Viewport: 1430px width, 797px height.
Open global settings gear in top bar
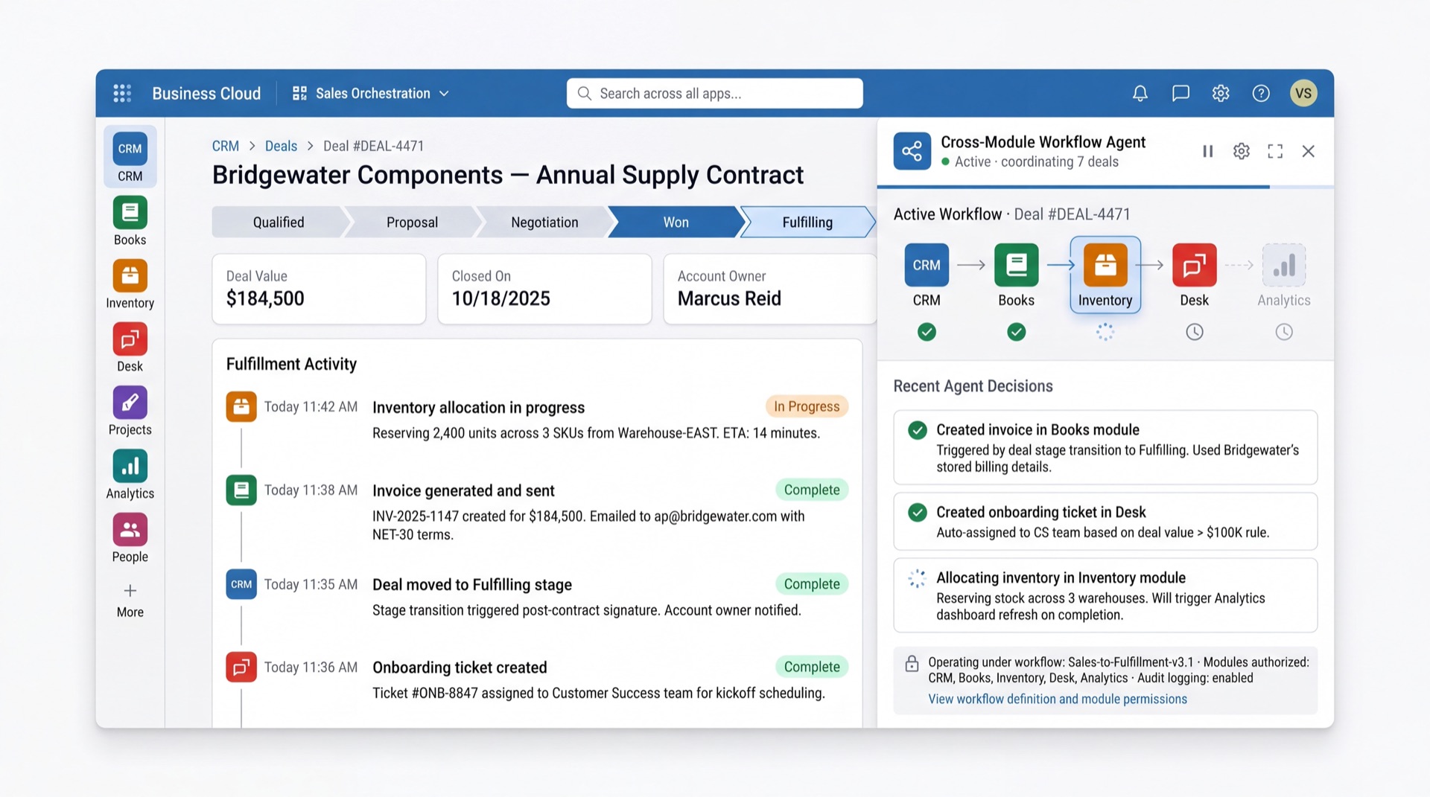tap(1220, 93)
